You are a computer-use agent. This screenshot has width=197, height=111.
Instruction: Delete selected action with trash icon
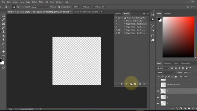click(x=144, y=84)
